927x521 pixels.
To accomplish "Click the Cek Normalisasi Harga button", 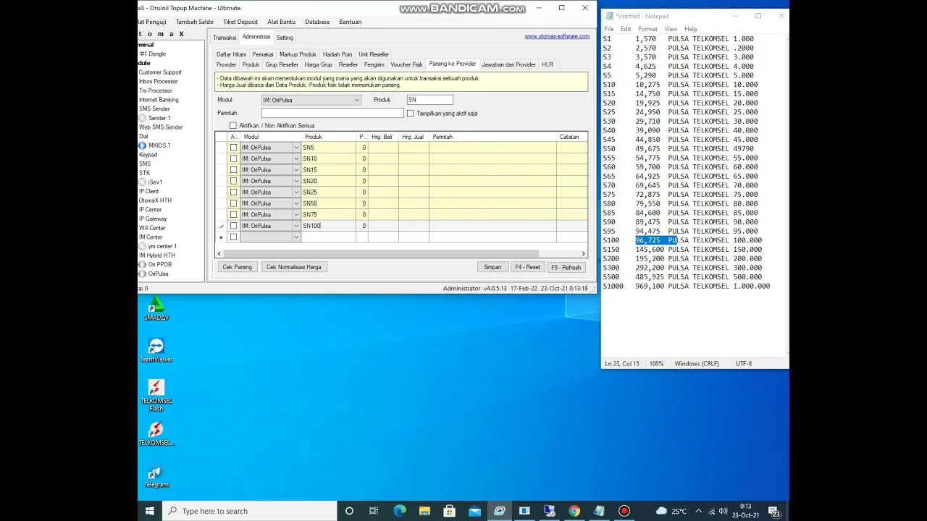I will 293,267.
